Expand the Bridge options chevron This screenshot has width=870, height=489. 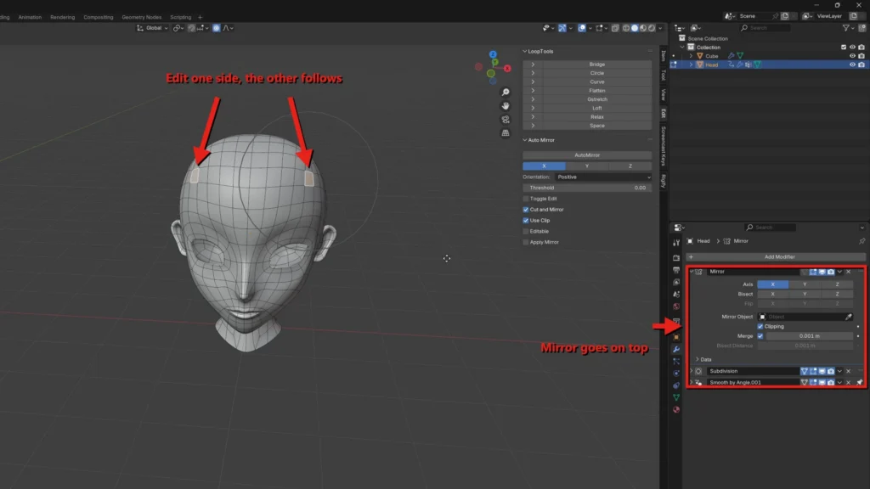pos(533,65)
